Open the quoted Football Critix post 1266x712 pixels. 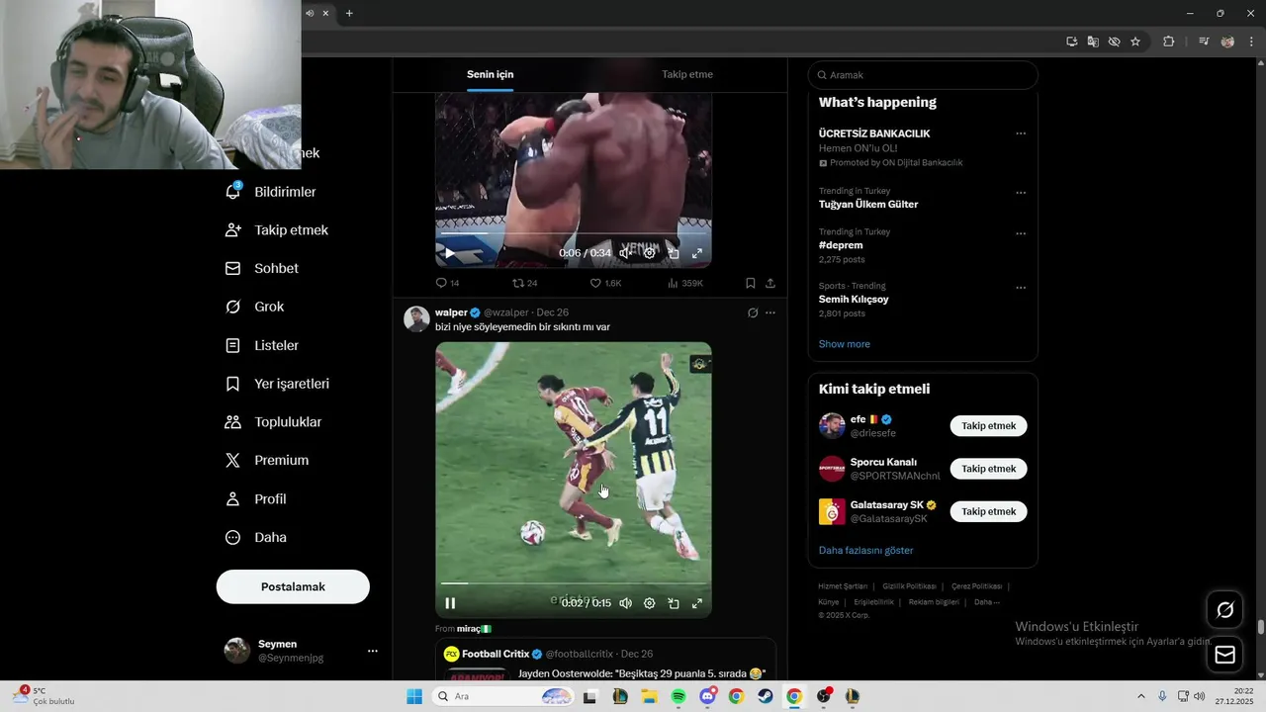[x=605, y=660]
